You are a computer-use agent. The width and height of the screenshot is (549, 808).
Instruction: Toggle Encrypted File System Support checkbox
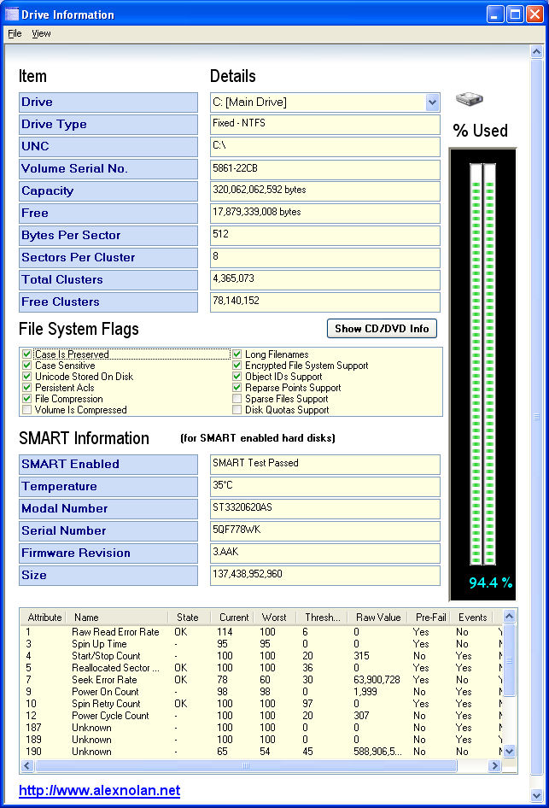point(237,366)
